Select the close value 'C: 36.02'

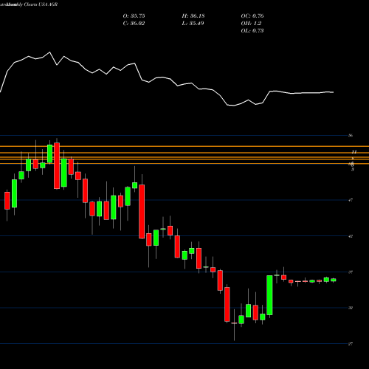134,24
